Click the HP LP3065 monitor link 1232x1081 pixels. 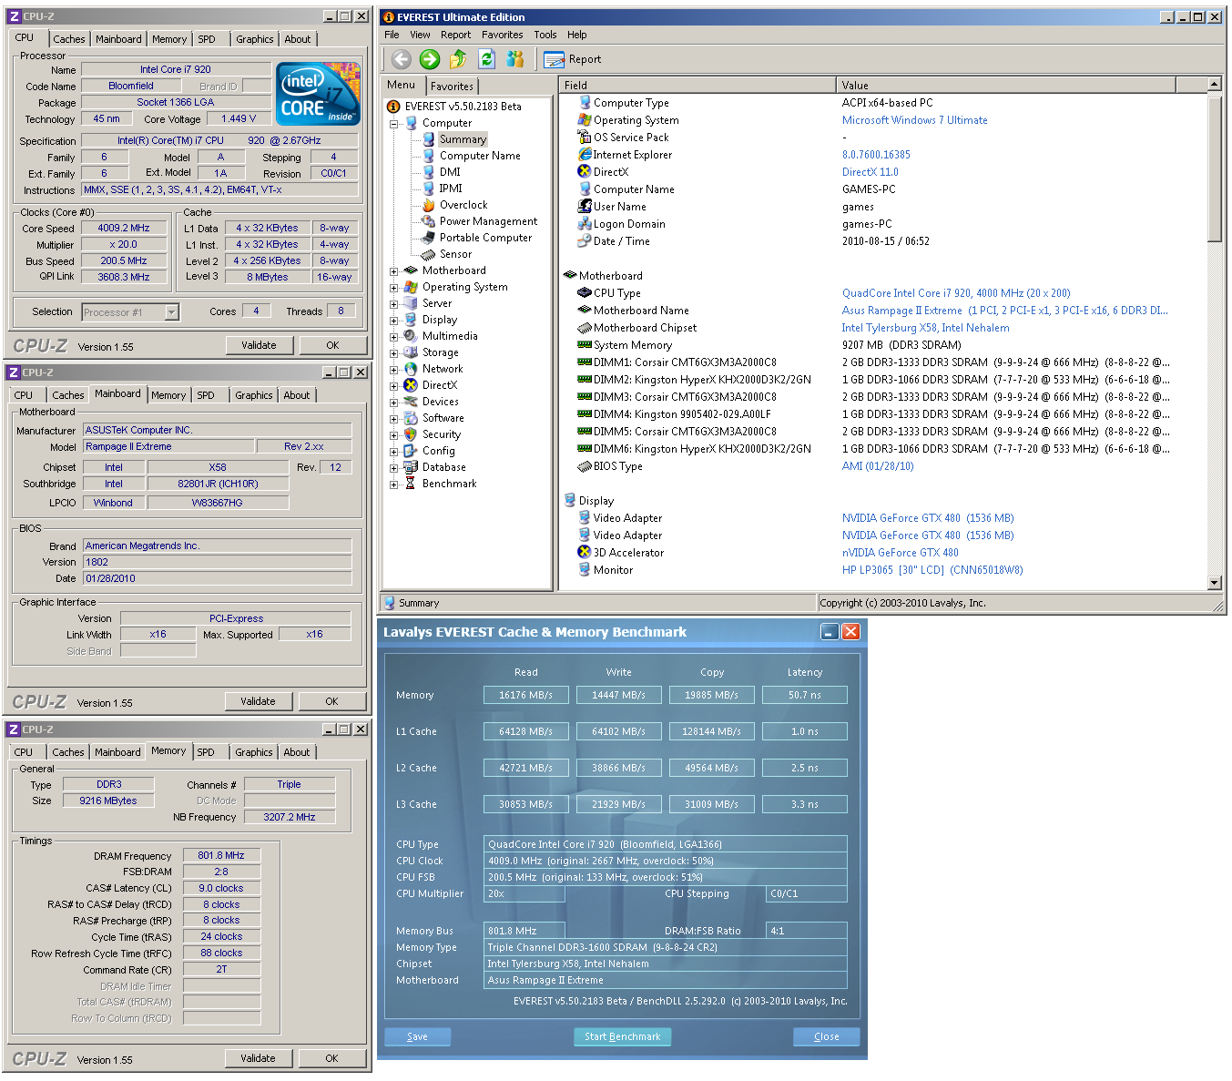click(x=932, y=570)
